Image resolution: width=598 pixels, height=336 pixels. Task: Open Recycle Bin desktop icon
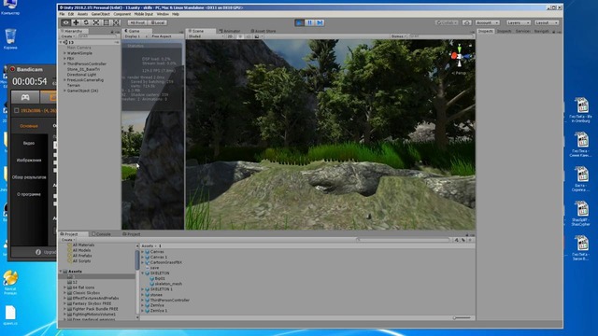pyautogui.click(x=10, y=38)
